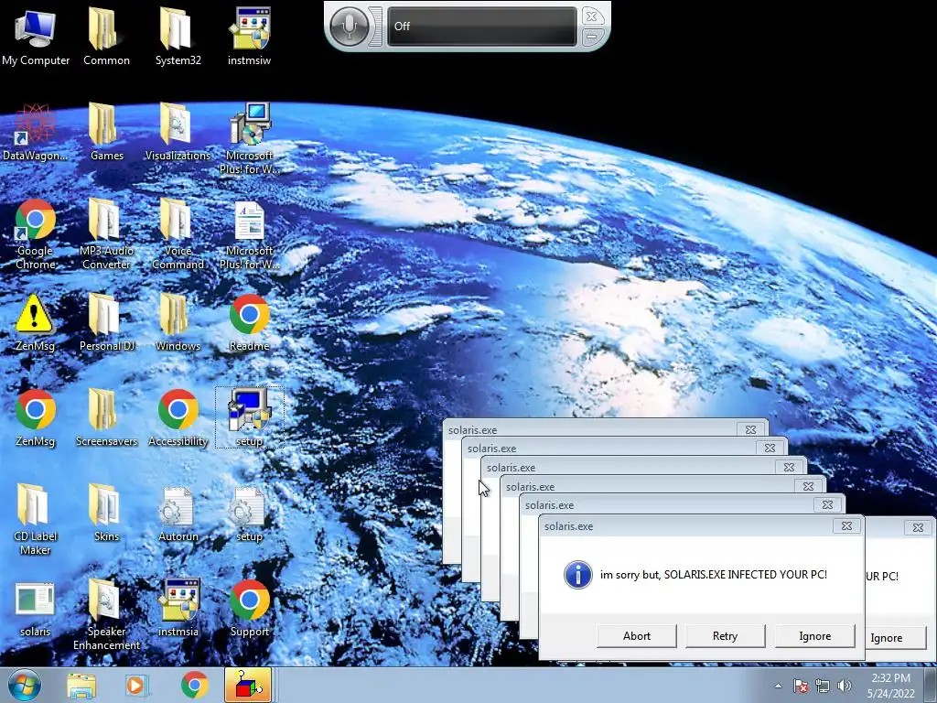Image resolution: width=937 pixels, height=703 pixels.
Task: Select the Accessibility Chrome icon
Action: coord(178,417)
